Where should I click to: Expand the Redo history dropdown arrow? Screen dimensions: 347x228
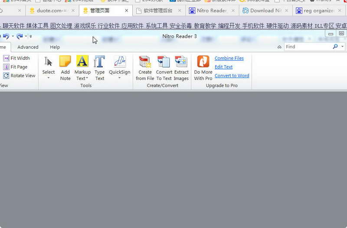pyautogui.click(x=26, y=36)
